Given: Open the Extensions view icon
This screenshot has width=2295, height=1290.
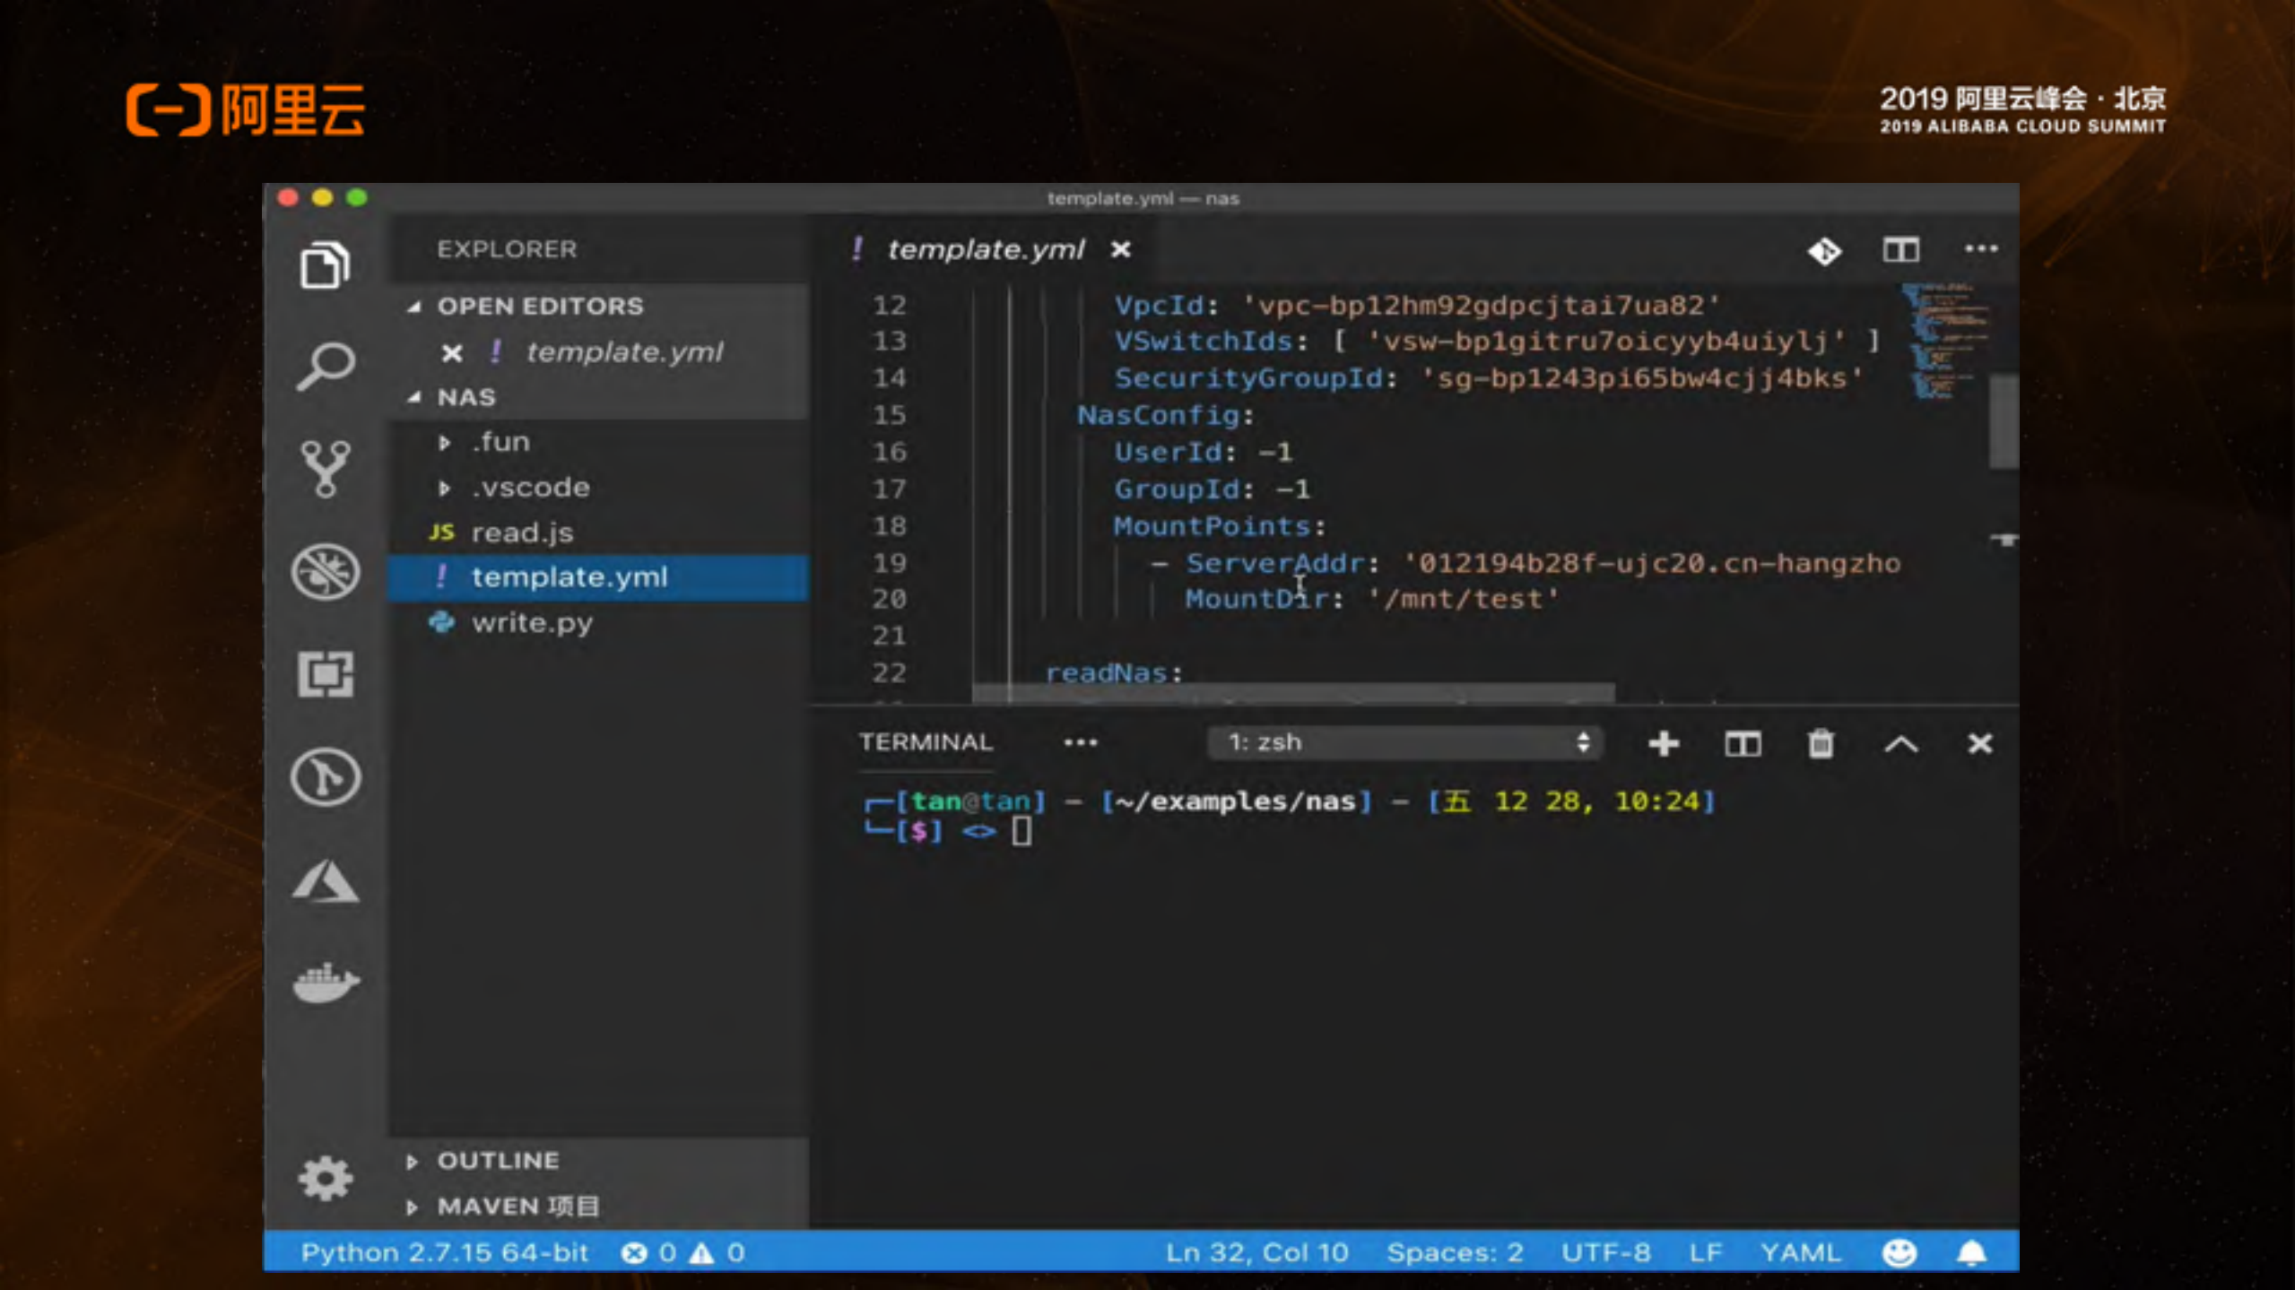Looking at the screenshot, I should click(326, 674).
